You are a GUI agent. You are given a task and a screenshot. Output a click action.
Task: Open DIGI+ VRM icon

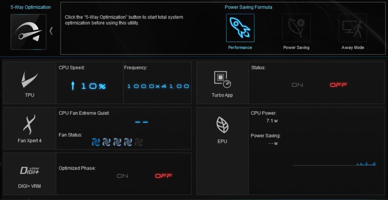click(29, 170)
